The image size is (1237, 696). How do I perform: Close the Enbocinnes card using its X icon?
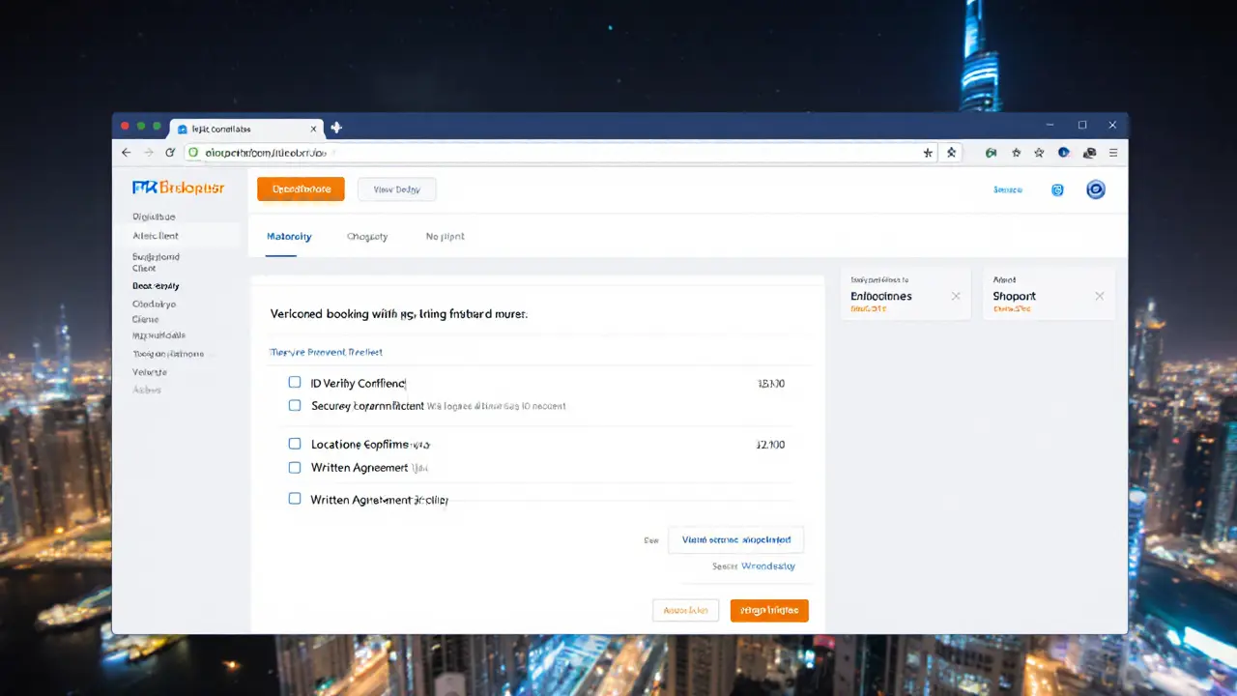(x=956, y=296)
